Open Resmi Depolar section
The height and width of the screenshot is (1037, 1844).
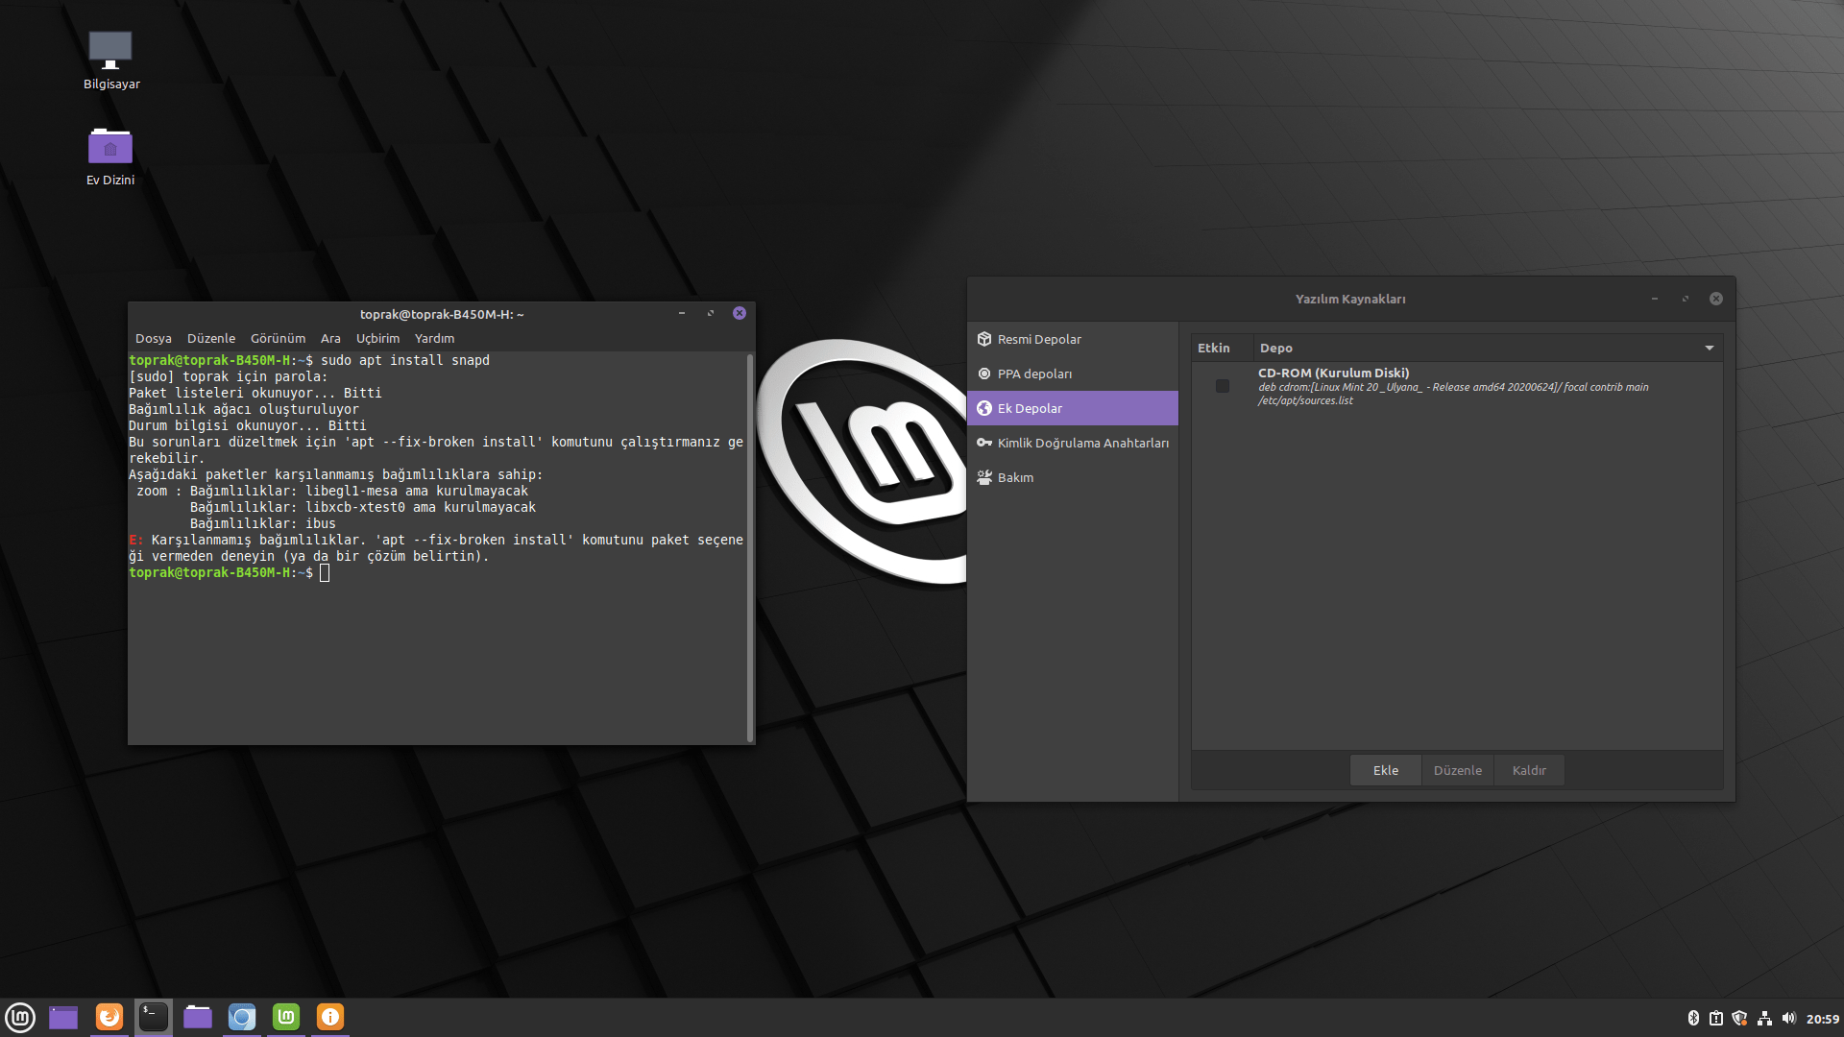click(1038, 339)
